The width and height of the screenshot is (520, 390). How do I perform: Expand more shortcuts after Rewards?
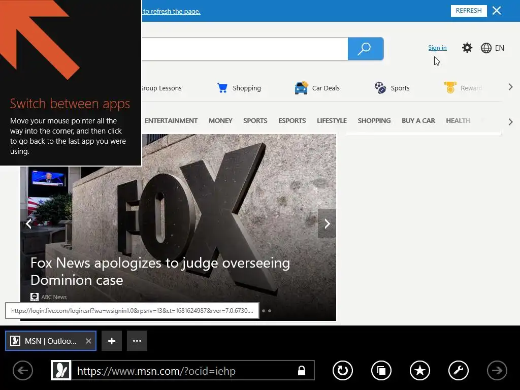(x=510, y=87)
